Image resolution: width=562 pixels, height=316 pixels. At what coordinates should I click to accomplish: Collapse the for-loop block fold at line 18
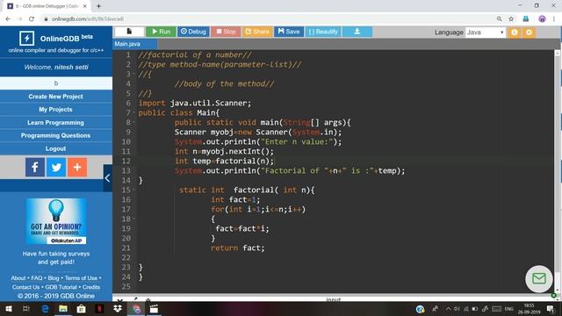click(134, 219)
